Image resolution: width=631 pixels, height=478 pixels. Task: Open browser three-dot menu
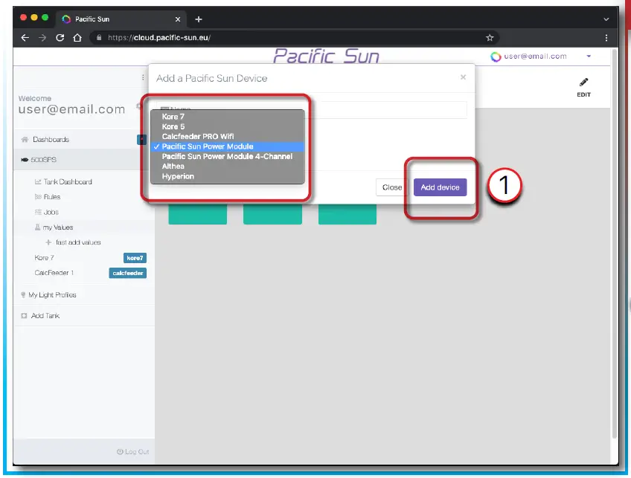[x=606, y=38]
